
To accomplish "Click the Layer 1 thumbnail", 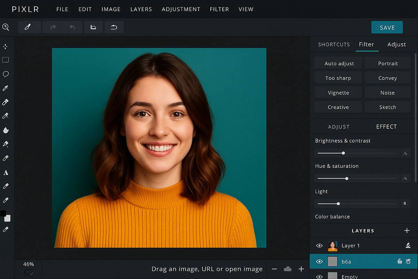I will pyautogui.click(x=332, y=246).
